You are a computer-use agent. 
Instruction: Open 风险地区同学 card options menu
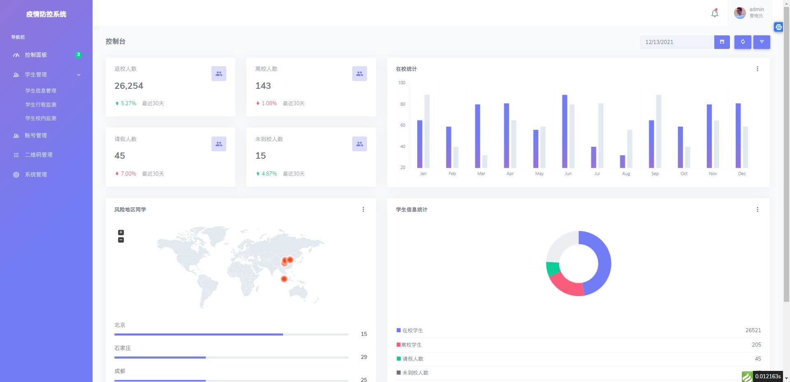[363, 210]
